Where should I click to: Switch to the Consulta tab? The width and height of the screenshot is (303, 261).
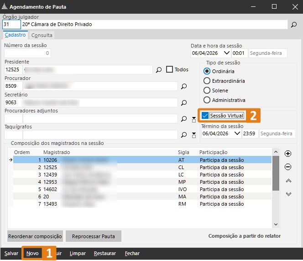[x=42, y=35]
